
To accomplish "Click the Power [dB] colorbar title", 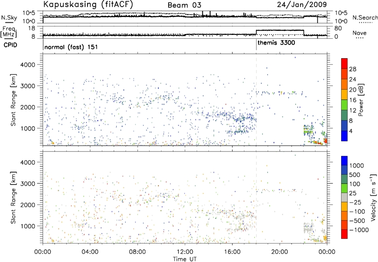I will tap(361, 100).
